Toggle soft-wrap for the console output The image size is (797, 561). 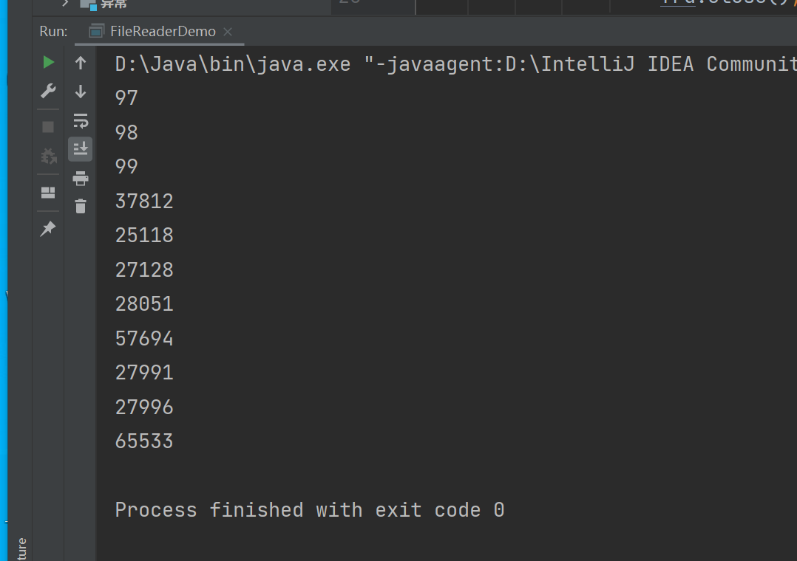pos(81,121)
